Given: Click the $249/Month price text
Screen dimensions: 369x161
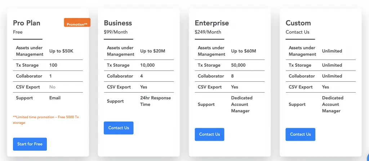Looking at the screenshot, I should [x=208, y=32].
